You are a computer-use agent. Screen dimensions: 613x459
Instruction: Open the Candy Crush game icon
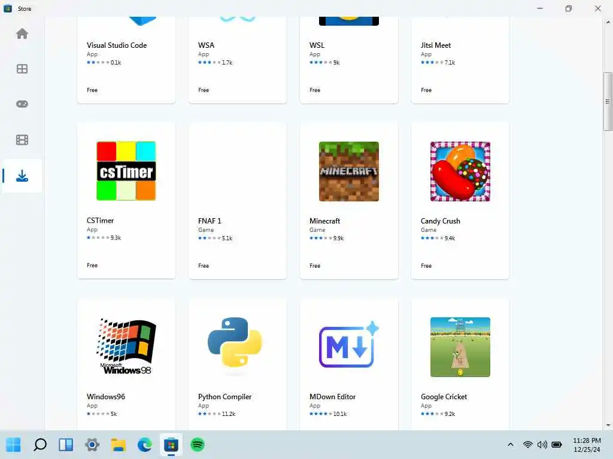point(460,172)
